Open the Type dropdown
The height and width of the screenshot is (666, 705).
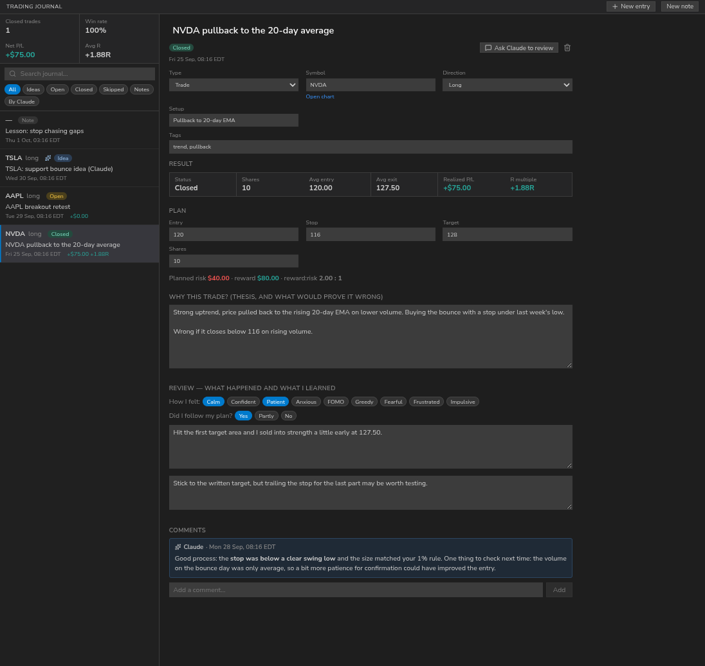[x=233, y=85]
